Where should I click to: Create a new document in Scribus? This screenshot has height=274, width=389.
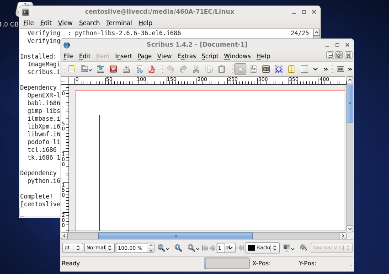(x=72, y=69)
